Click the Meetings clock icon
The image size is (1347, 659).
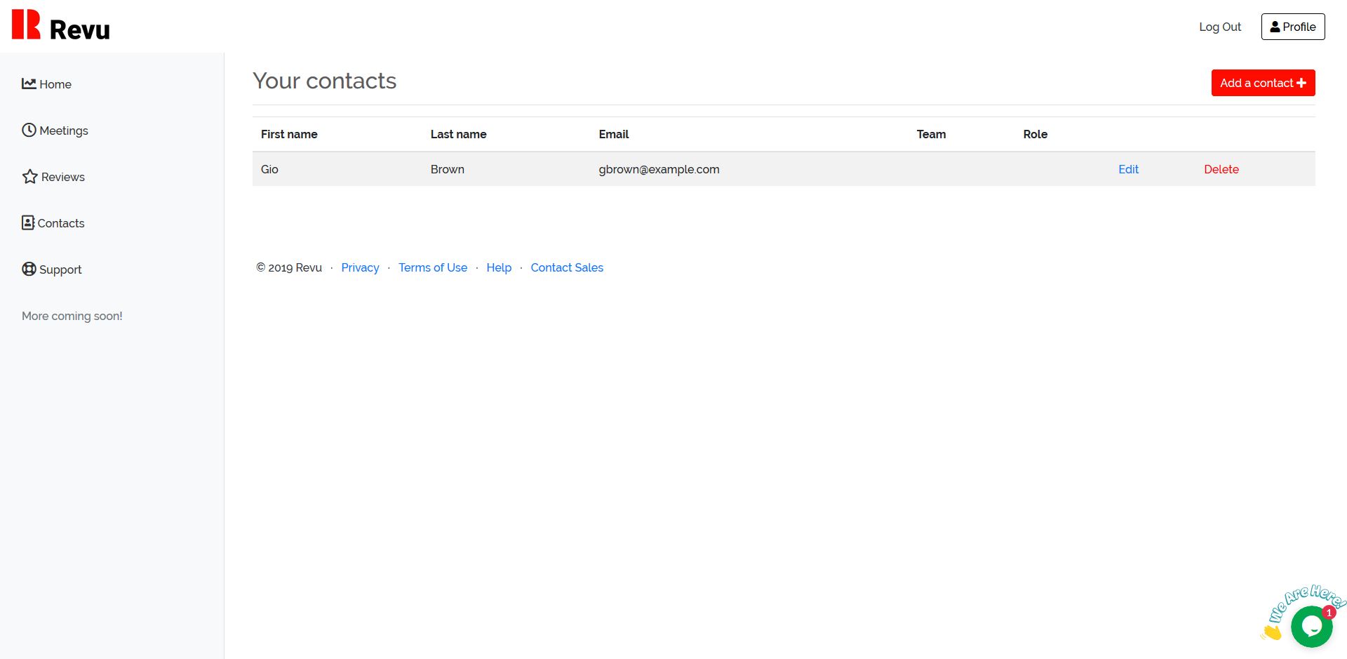pos(29,130)
